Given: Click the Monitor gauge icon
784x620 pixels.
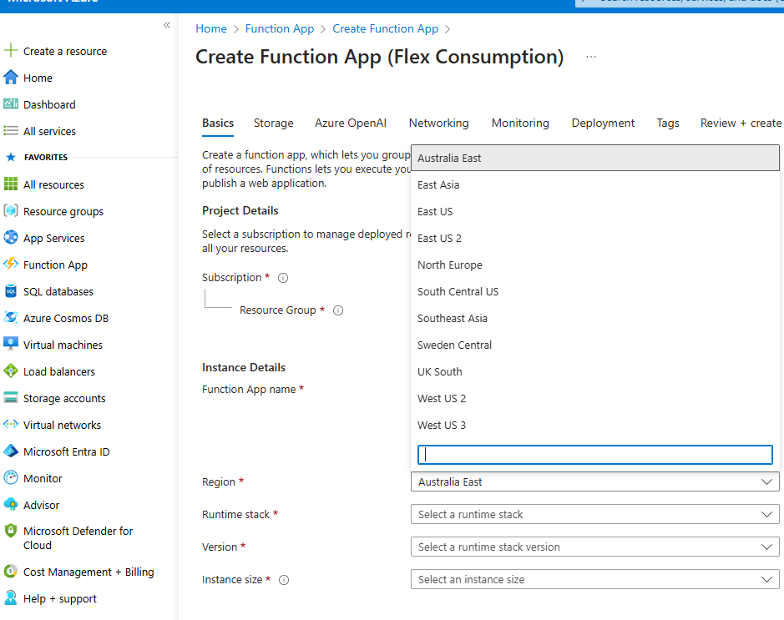Looking at the screenshot, I should [x=11, y=477].
